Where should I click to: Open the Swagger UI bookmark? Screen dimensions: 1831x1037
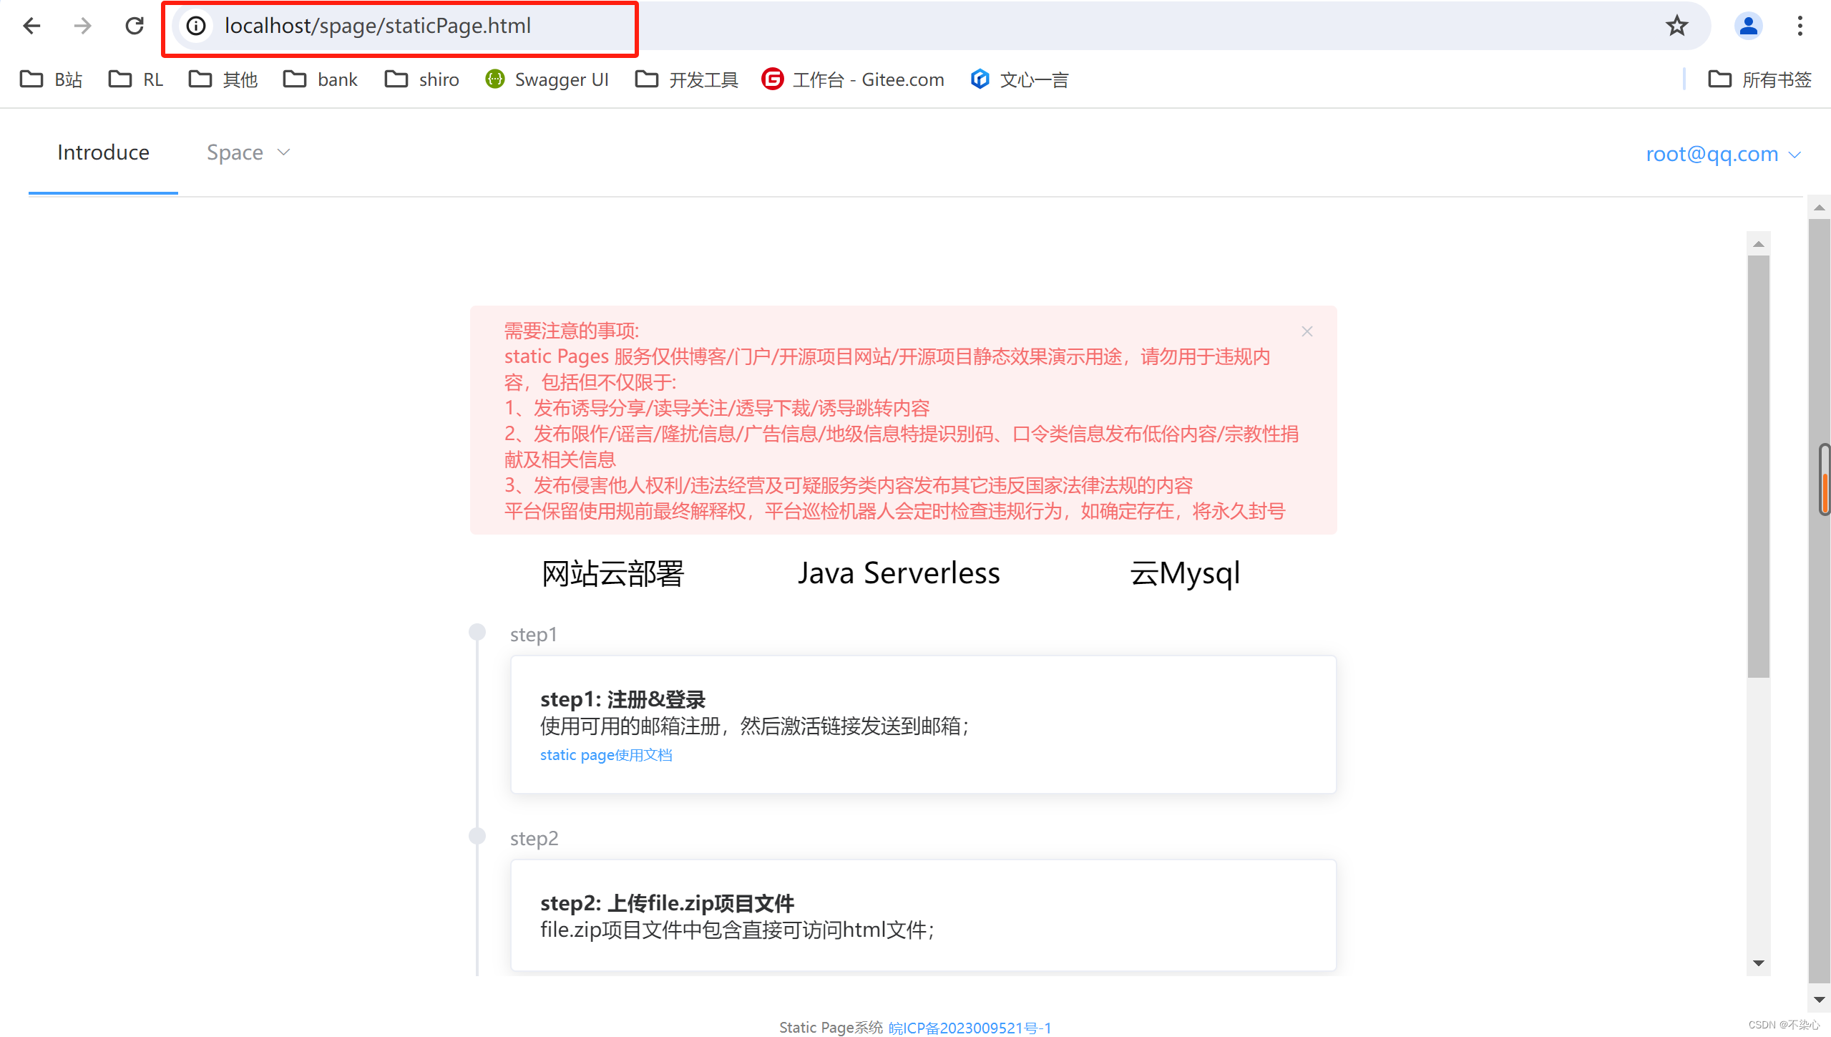(547, 79)
